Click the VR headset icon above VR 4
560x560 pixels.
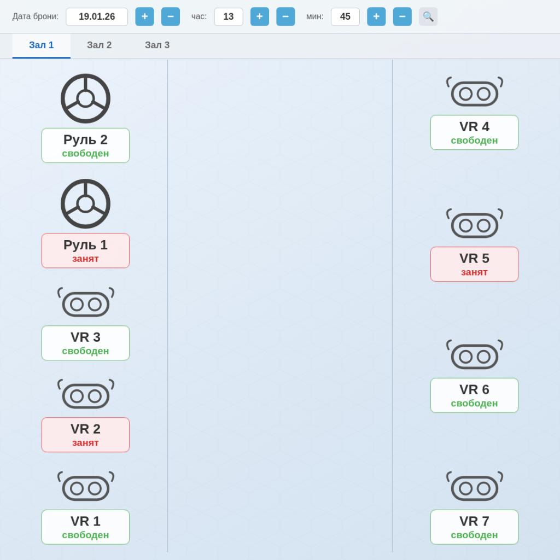[474, 92]
